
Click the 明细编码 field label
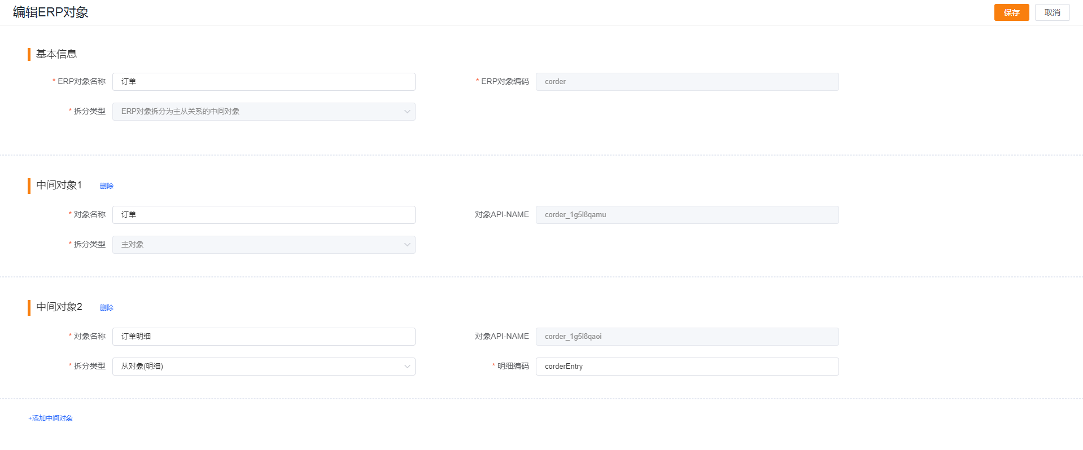(x=513, y=367)
